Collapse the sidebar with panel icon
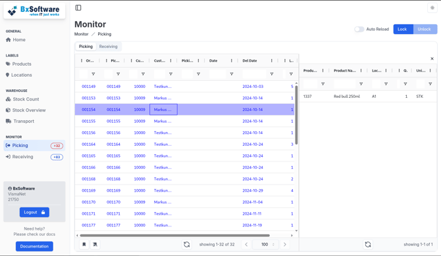Screen dimensions: 441x256 [x=78, y=8]
